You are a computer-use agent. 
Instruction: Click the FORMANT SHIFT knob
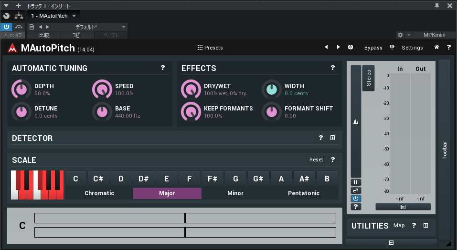coord(272,111)
